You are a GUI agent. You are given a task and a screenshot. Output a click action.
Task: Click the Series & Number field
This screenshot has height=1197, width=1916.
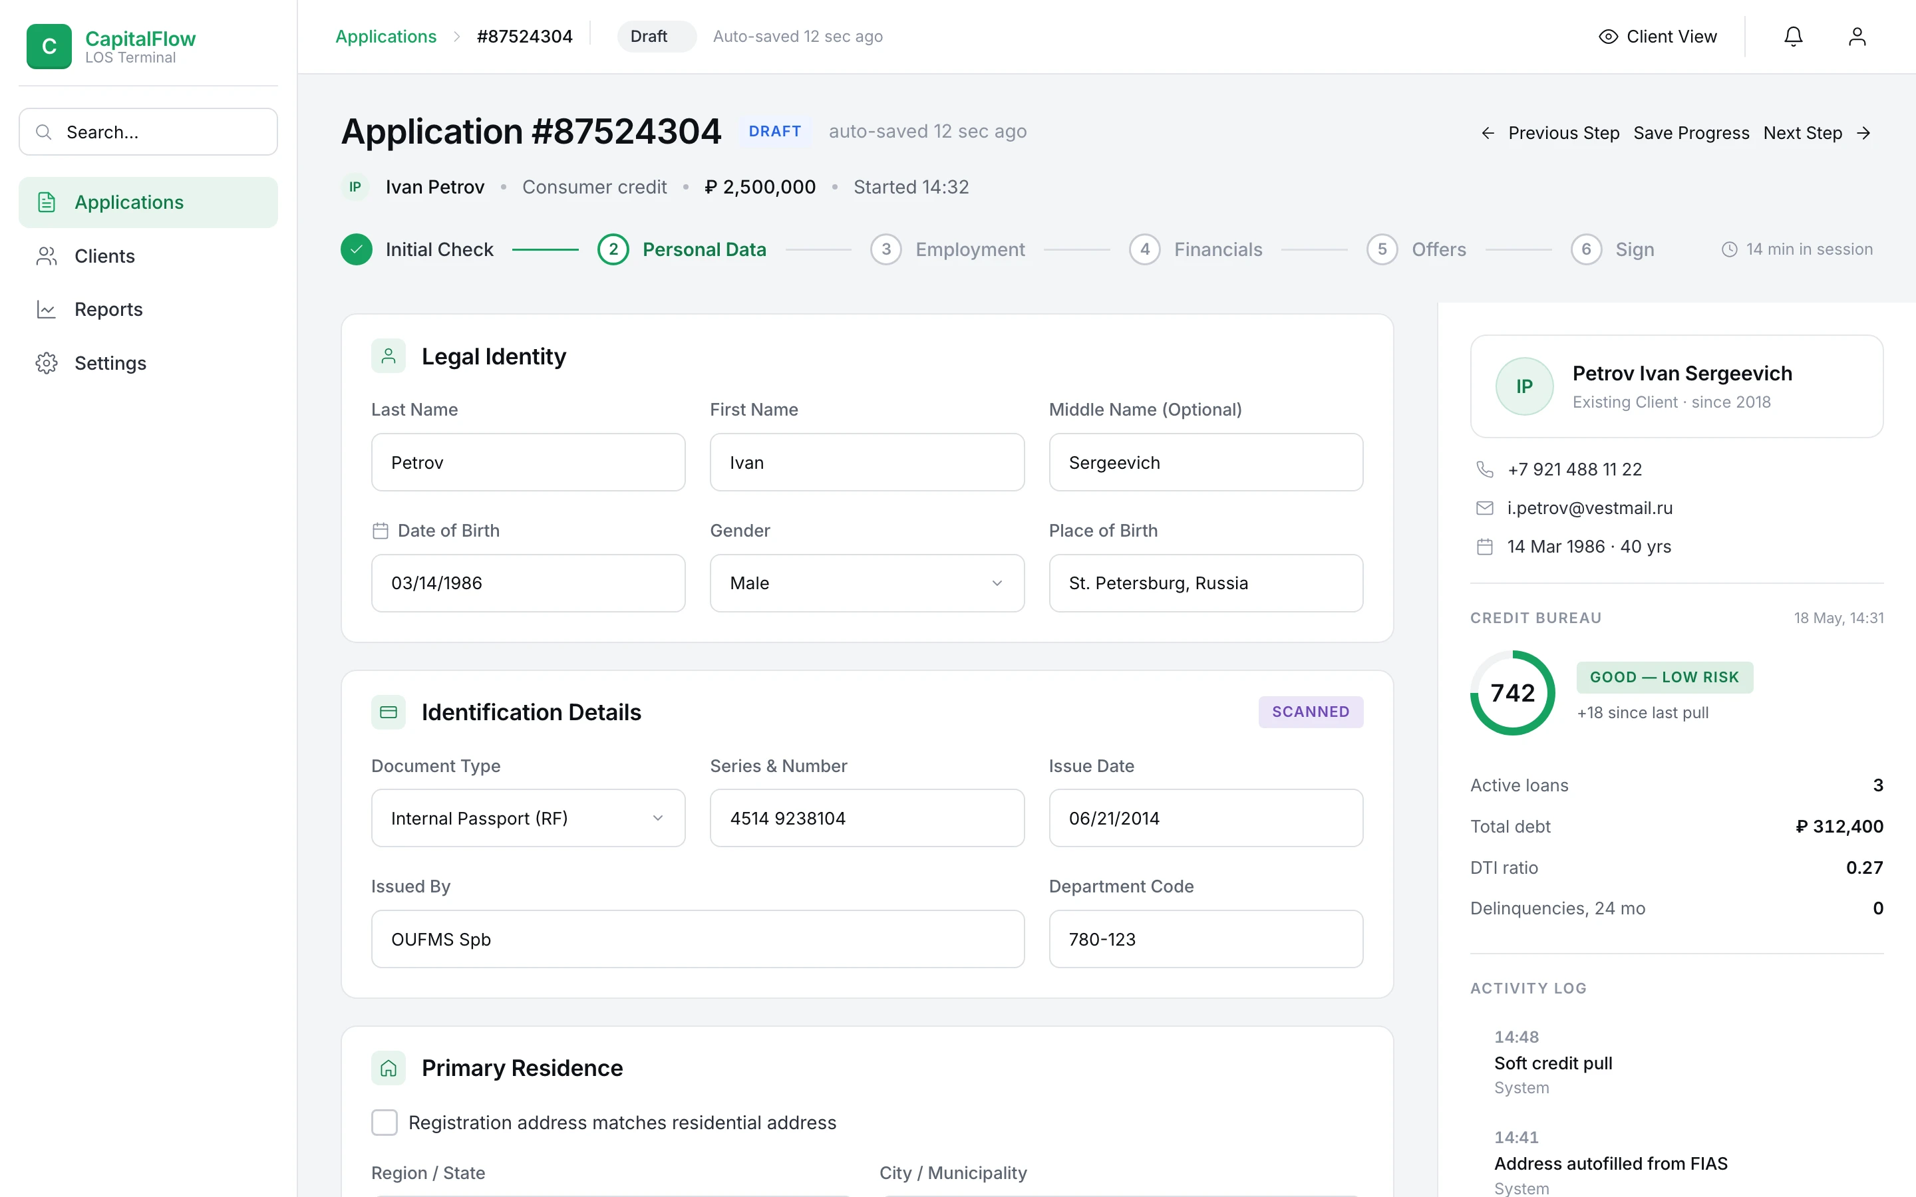tap(867, 818)
